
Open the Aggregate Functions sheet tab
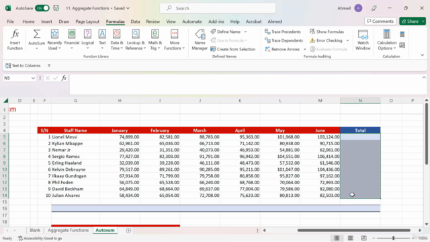[69, 230]
